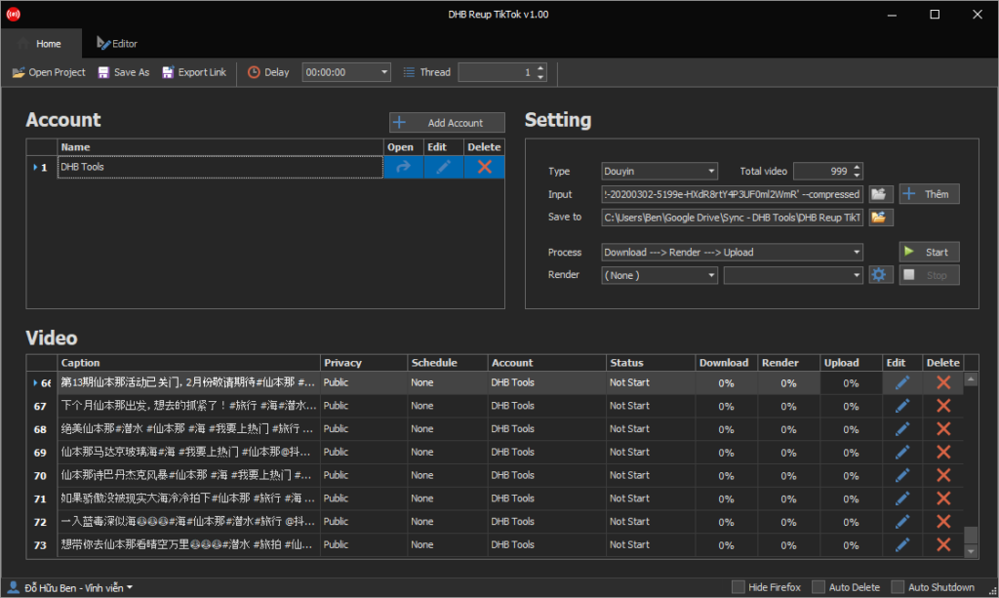Delete the DHB Tools account with red X
Image resolution: width=999 pixels, height=598 pixels.
click(x=484, y=167)
